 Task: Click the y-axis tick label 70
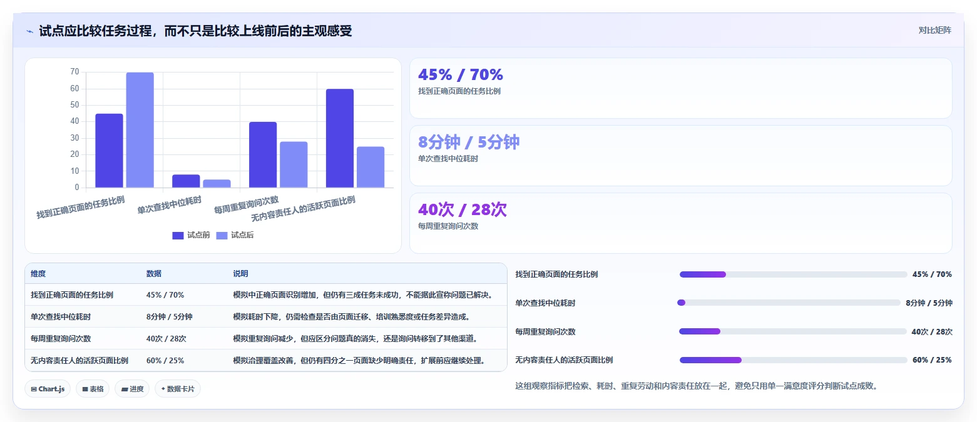tap(74, 72)
